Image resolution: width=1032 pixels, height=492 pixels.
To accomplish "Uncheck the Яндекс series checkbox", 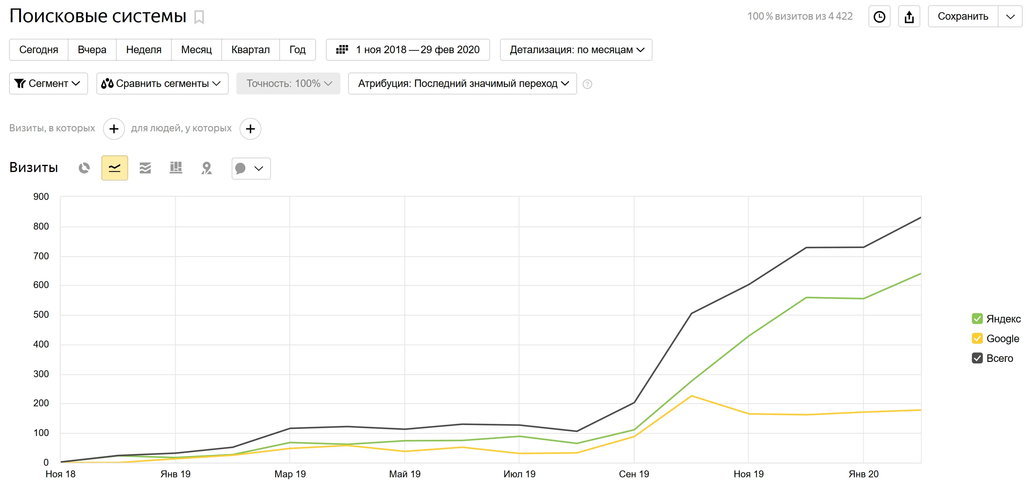I will (x=977, y=319).
